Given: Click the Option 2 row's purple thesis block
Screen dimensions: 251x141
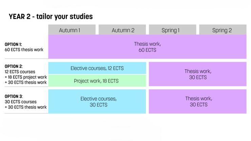Looking at the screenshot, I should click(x=198, y=74).
